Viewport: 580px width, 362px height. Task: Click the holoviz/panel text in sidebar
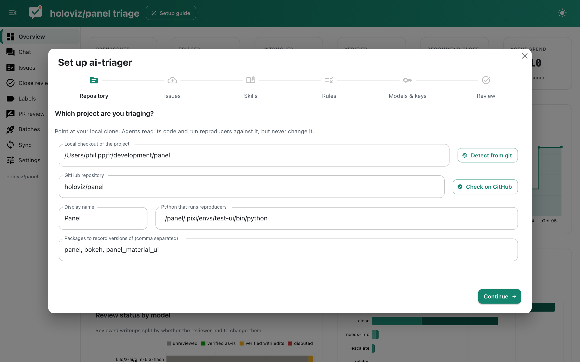[x=22, y=176]
